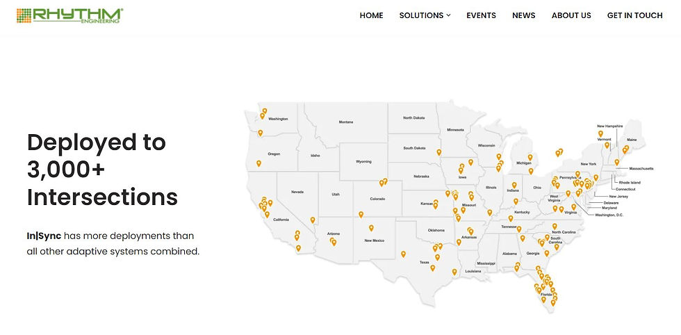
Task: Click the southwestern Colorado map pin
Action: [361, 214]
